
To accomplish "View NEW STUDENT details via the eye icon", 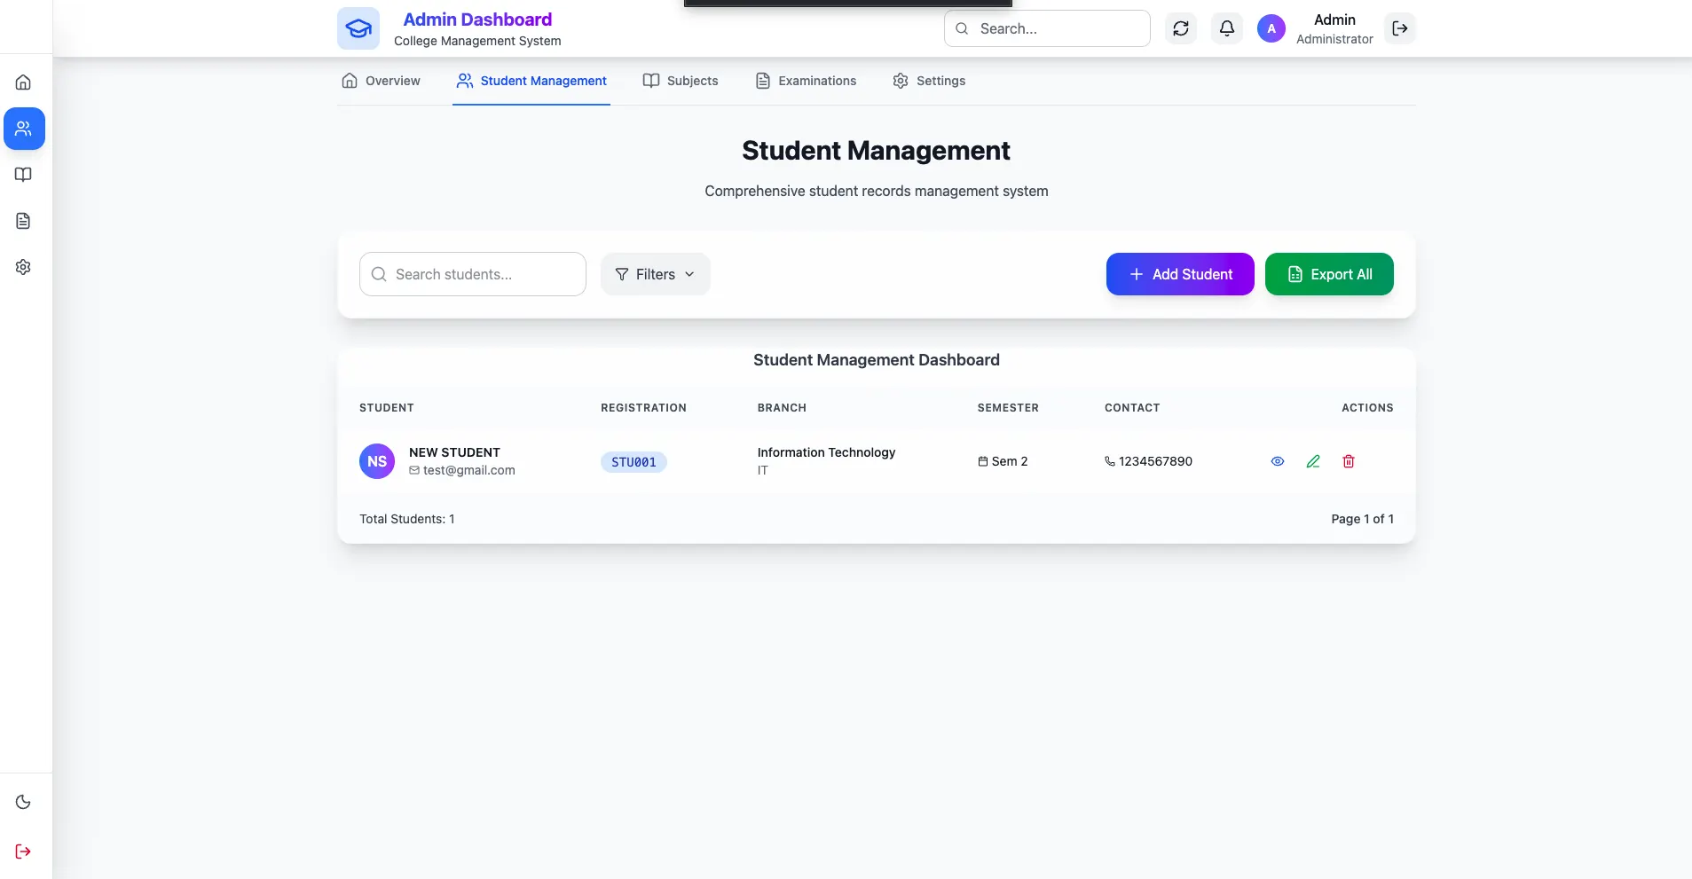I will point(1278,461).
